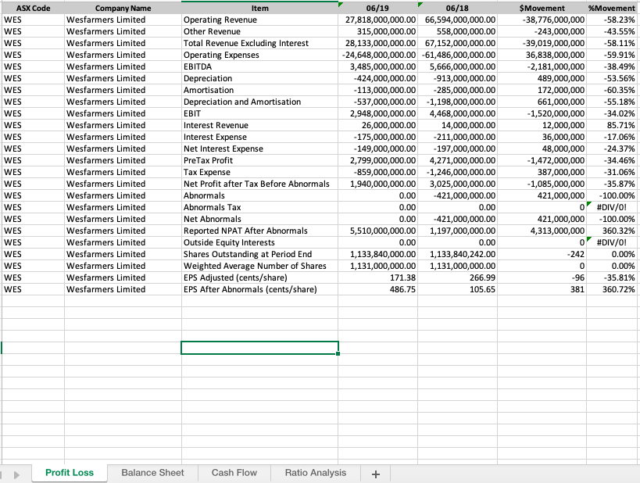Click the Depreciation and Amortisation cell
Viewport: 640px width, 483px height.
coord(259,102)
